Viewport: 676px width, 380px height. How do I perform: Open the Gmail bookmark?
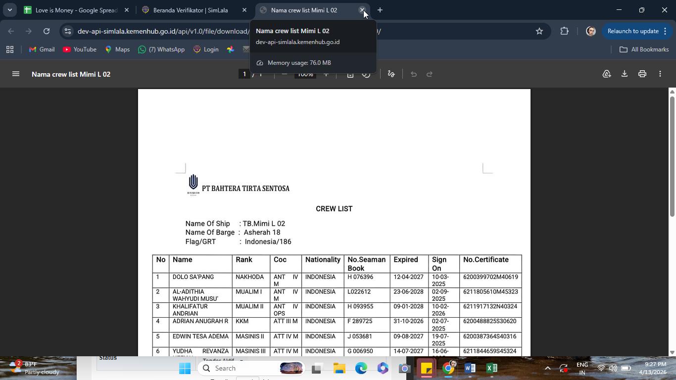pos(42,49)
